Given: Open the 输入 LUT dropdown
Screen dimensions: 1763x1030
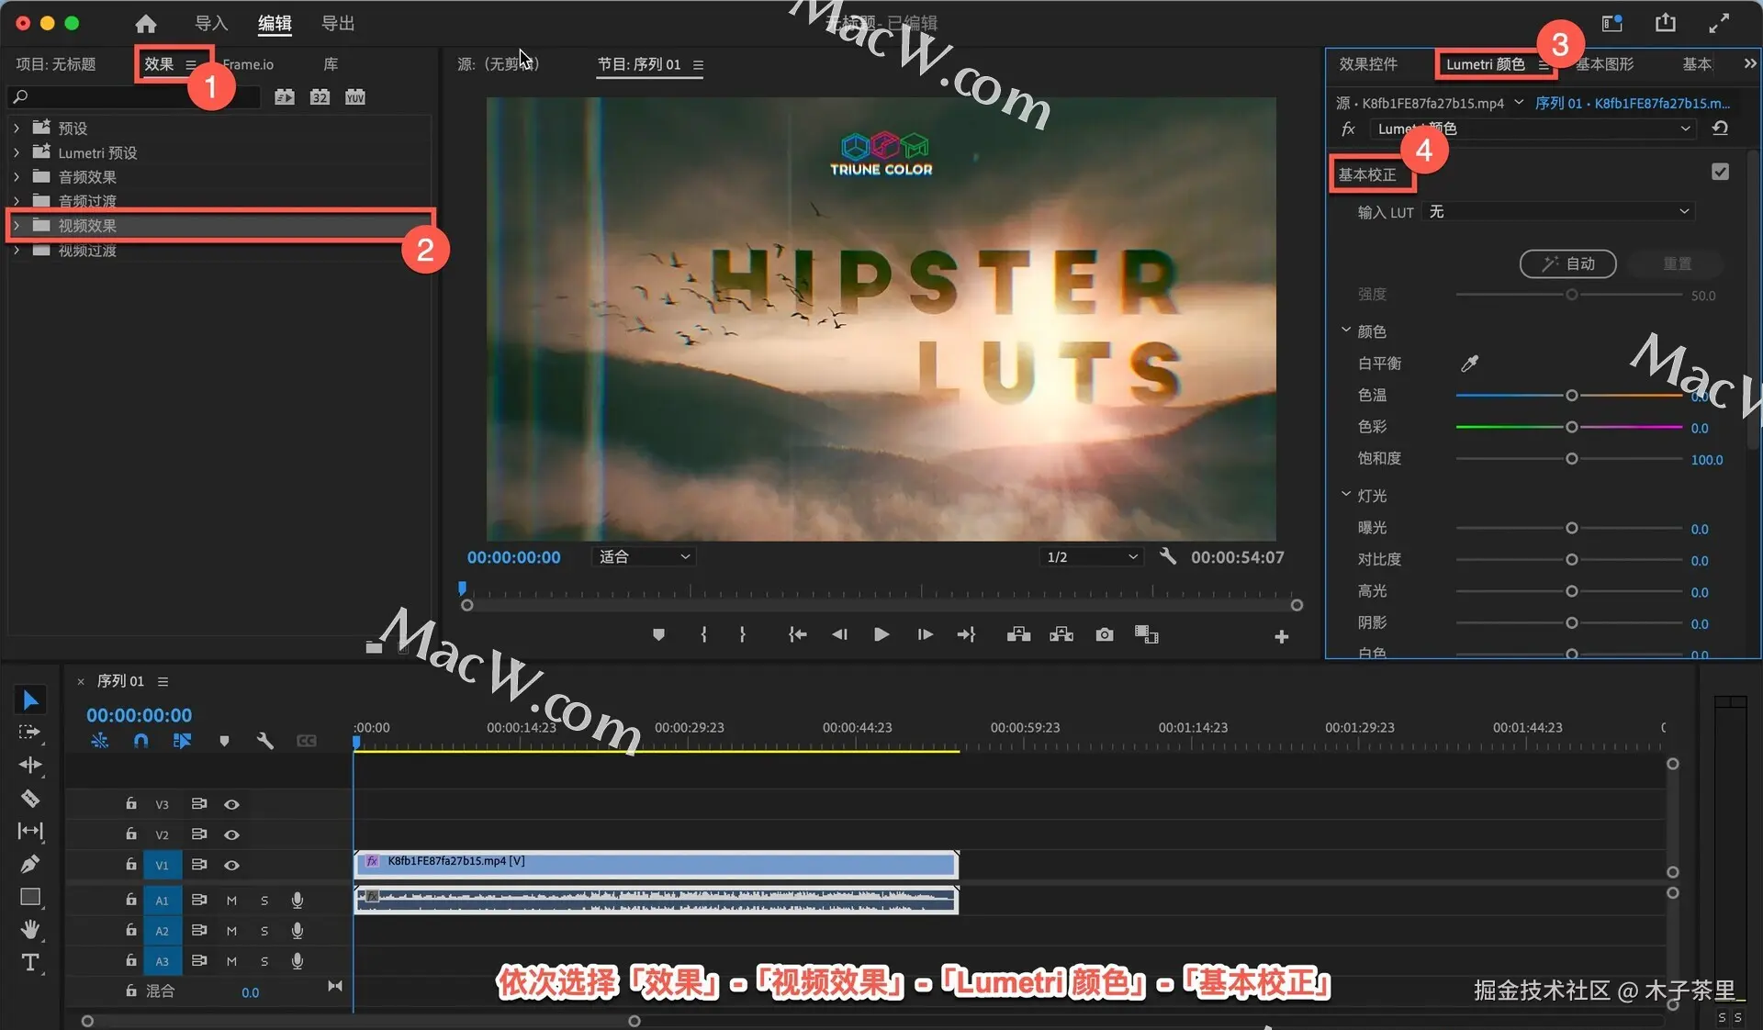Looking at the screenshot, I should tap(1557, 212).
